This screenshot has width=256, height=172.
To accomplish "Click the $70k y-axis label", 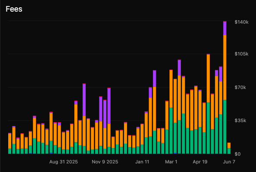I will (x=240, y=87).
